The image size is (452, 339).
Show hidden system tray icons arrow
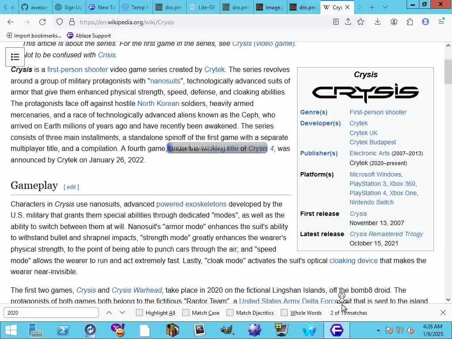coord(378,330)
